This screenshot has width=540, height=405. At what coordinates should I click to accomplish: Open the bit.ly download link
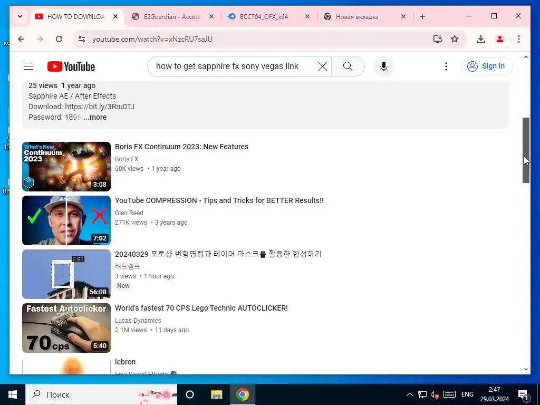coord(100,107)
